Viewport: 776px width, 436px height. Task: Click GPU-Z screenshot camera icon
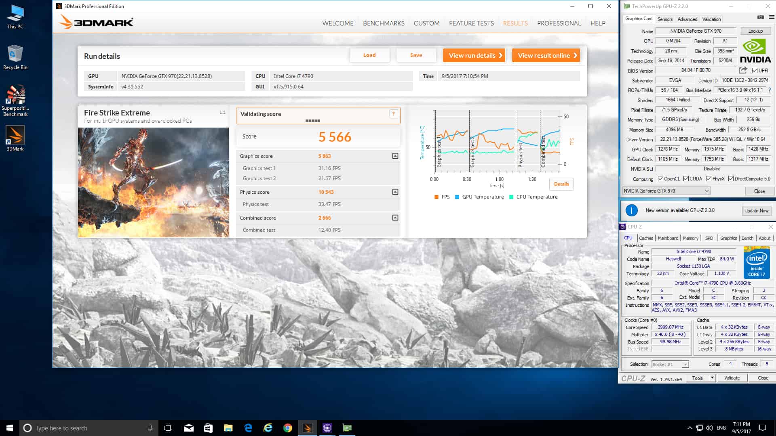[760, 17]
